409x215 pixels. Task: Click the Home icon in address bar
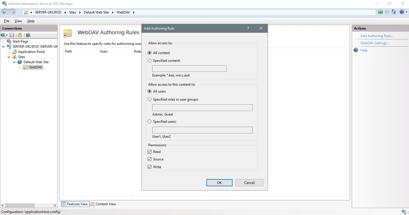point(394,12)
